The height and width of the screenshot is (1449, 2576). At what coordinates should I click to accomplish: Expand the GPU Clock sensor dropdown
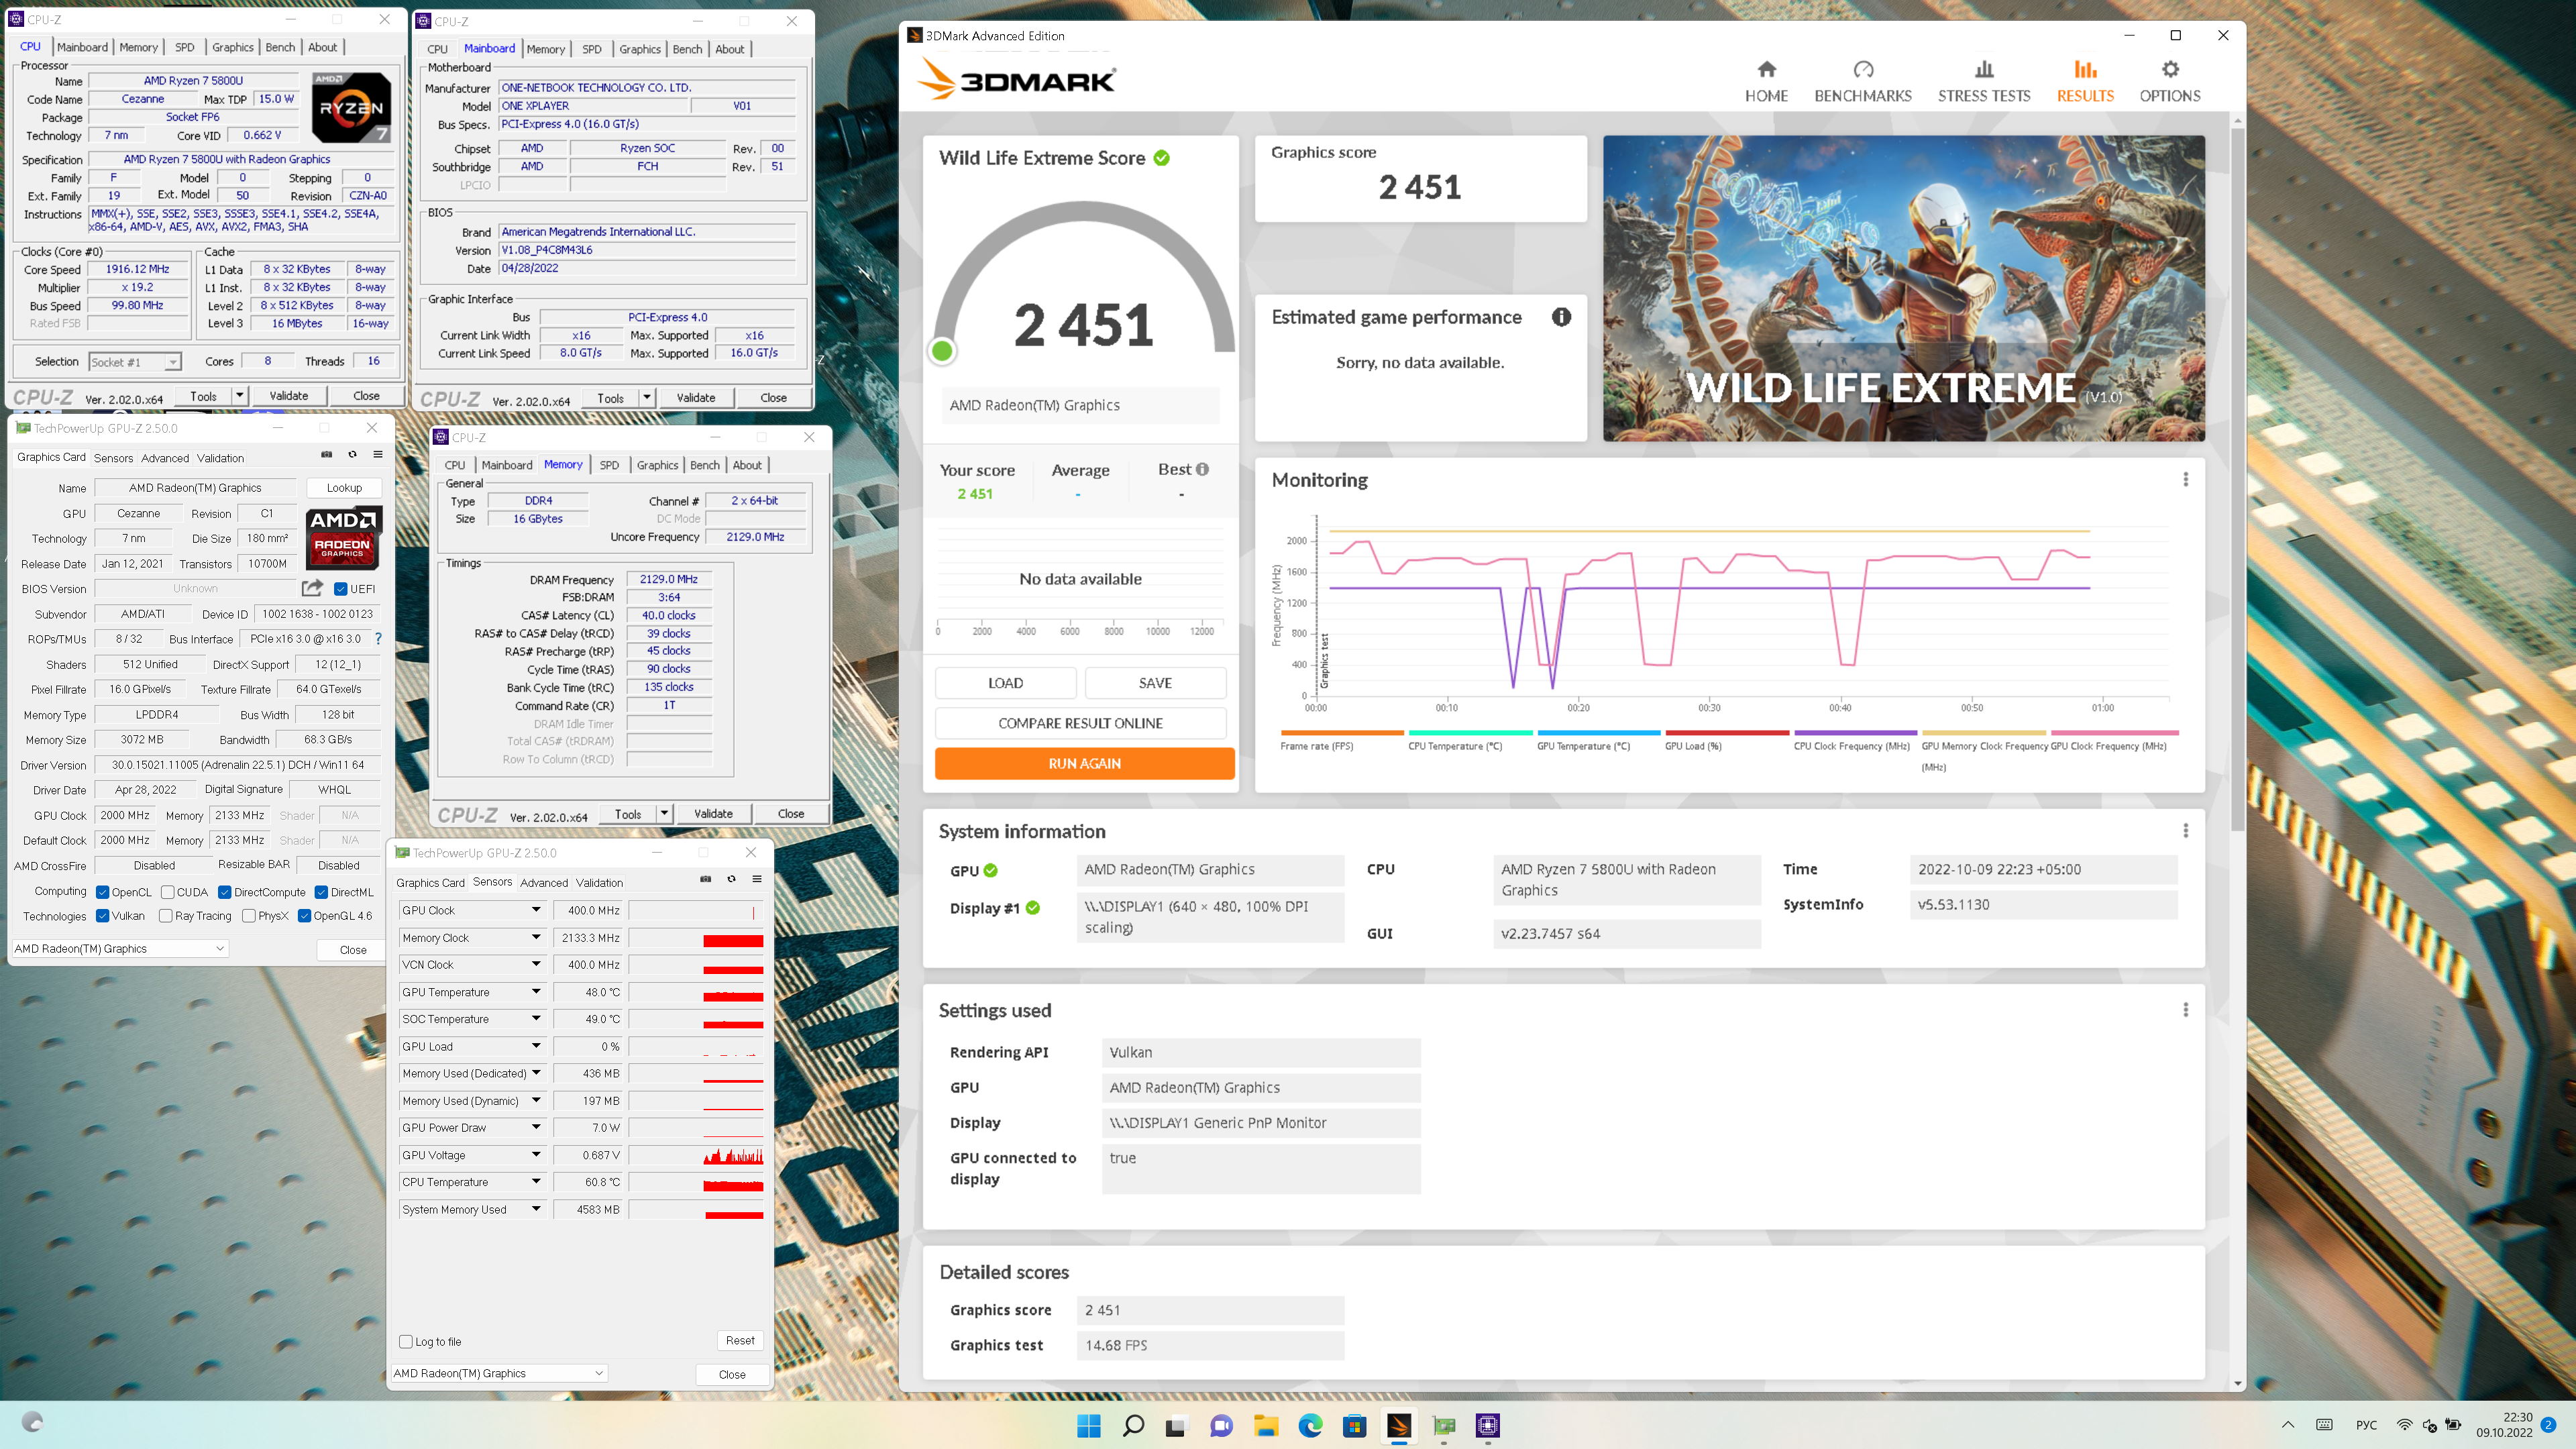click(536, 910)
